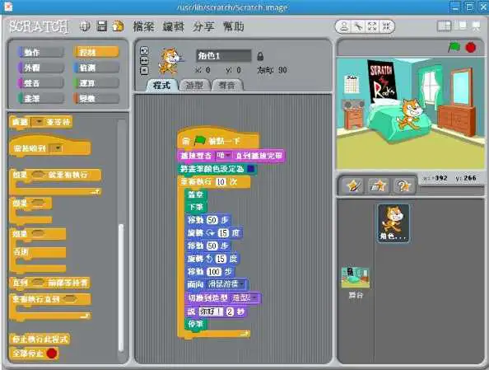Click the green flag to start scripts
The width and height of the screenshot is (489, 370).
pyautogui.click(x=454, y=48)
